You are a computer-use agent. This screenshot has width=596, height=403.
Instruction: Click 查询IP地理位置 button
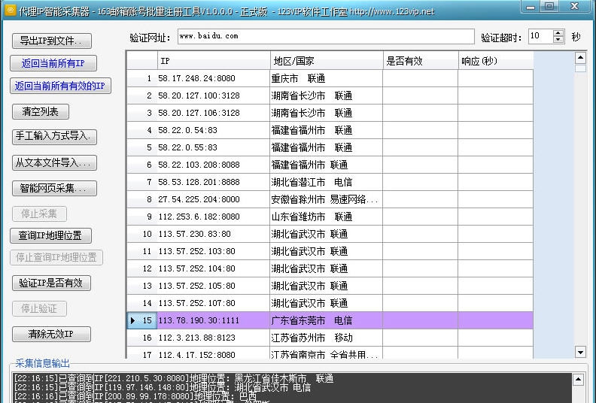tap(50, 235)
